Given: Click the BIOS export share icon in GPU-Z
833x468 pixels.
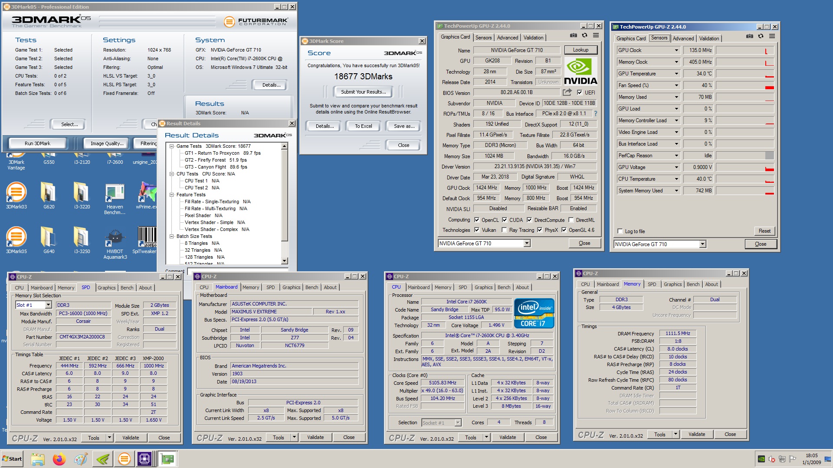Looking at the screenshot, I should click(567, 92).
